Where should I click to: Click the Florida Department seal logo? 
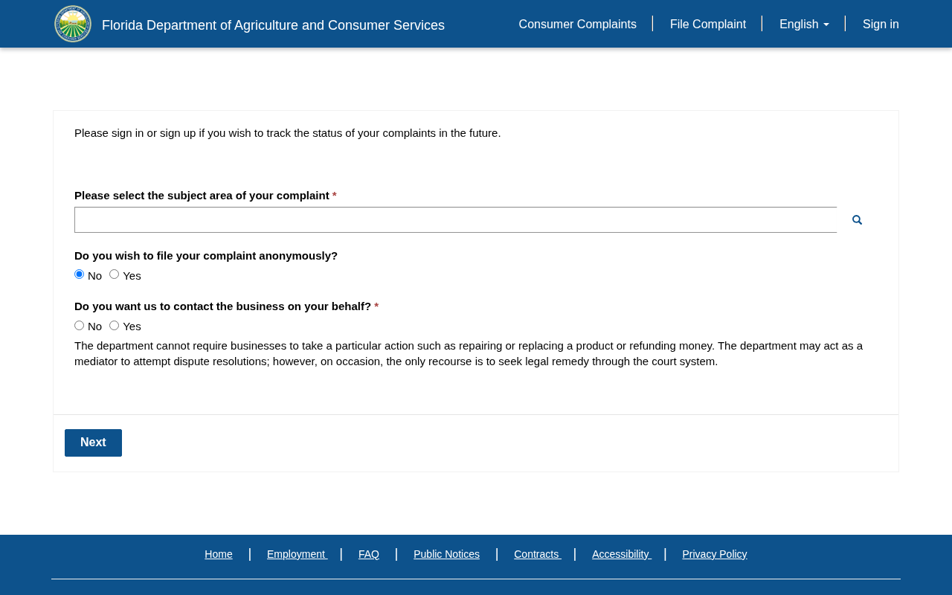[x=73, y=24]
